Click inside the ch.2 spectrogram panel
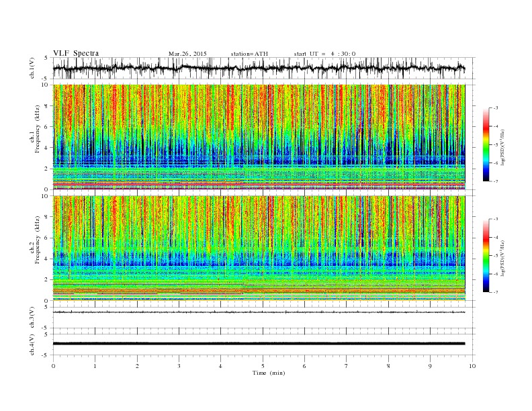 coord(259,248)
